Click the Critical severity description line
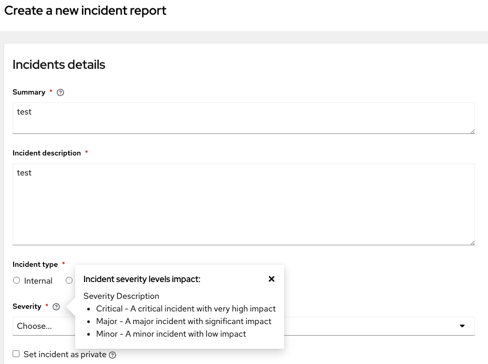Screen dimensions: 488x364 (186, 309)
